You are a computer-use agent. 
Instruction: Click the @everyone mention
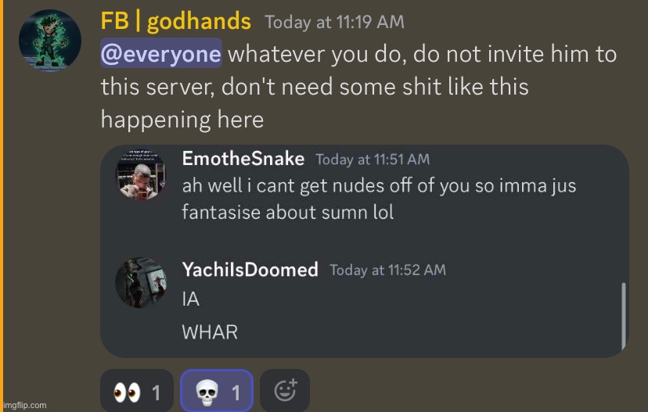coord(161,54)
